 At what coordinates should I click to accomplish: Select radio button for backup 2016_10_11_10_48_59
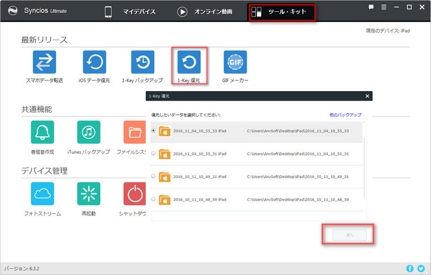coord(153,199)
